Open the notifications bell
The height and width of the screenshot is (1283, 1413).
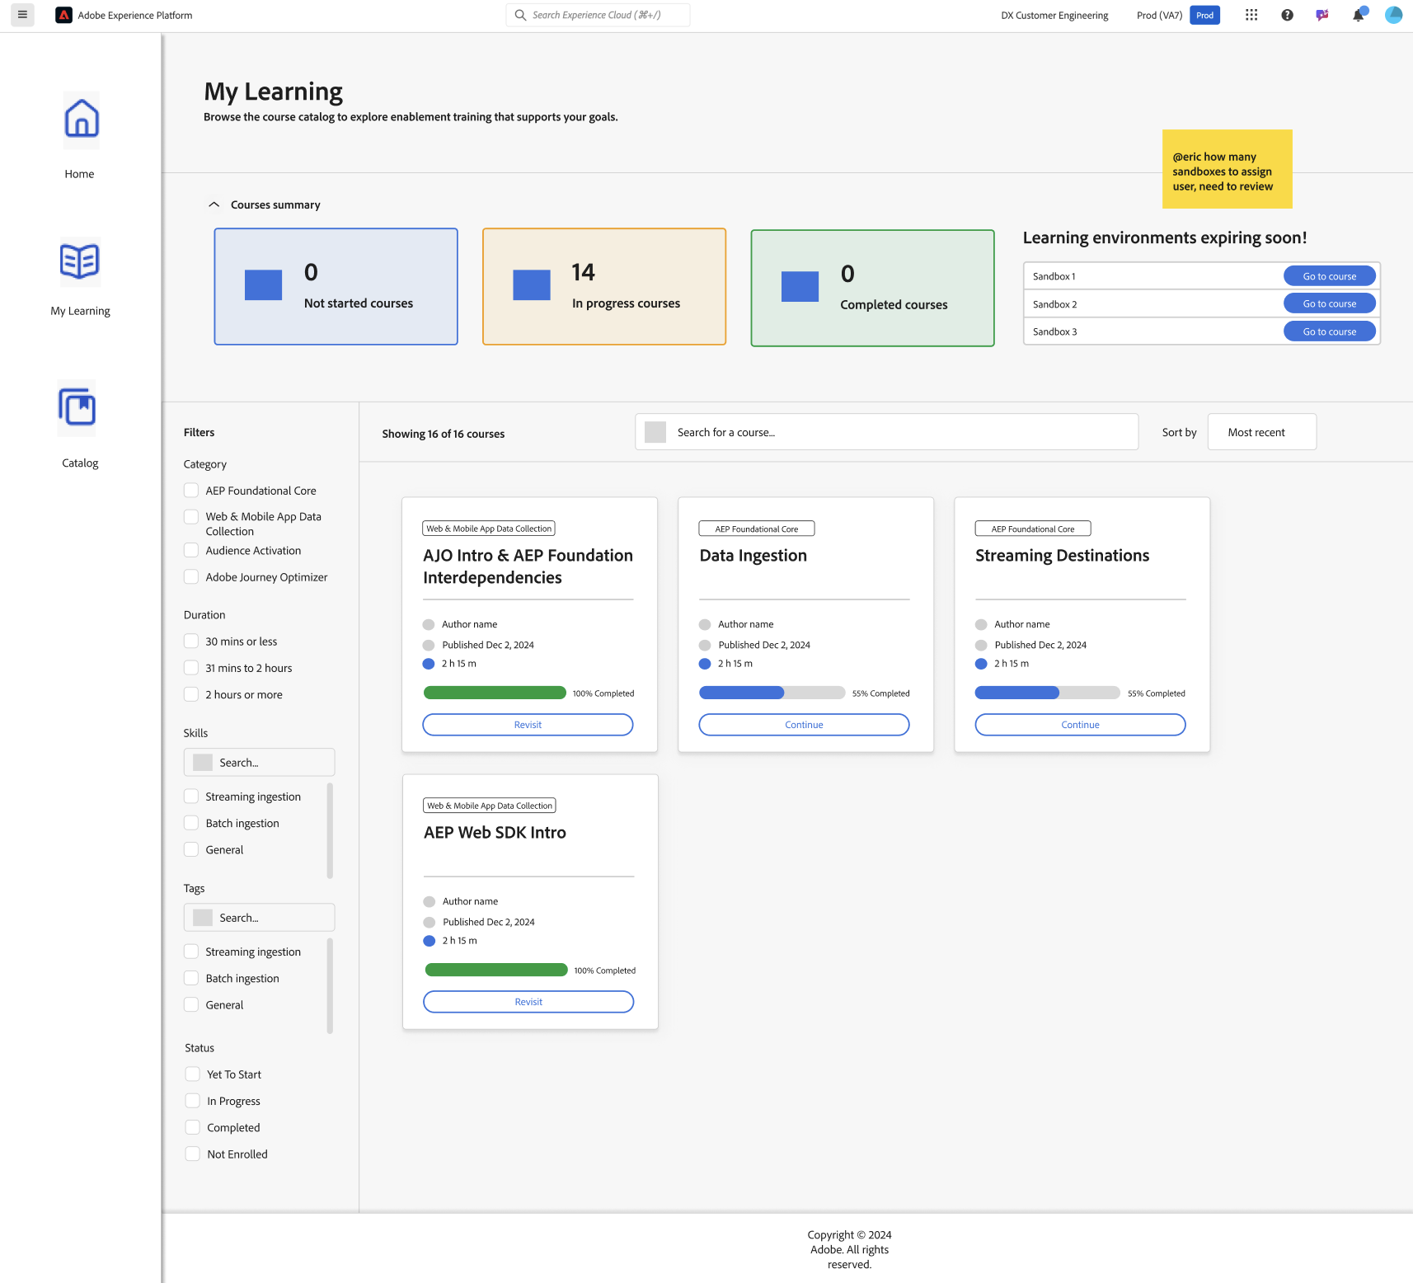point(1359,15)
